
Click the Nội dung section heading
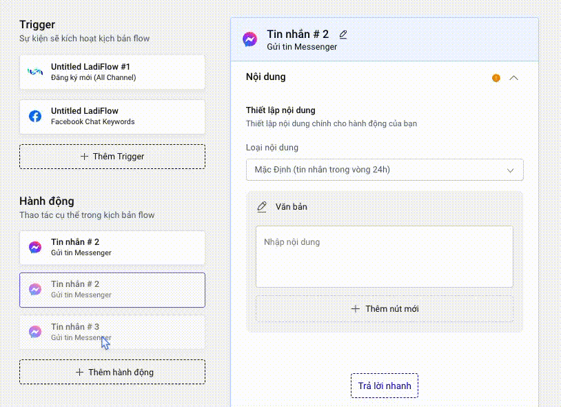[266, 77]
